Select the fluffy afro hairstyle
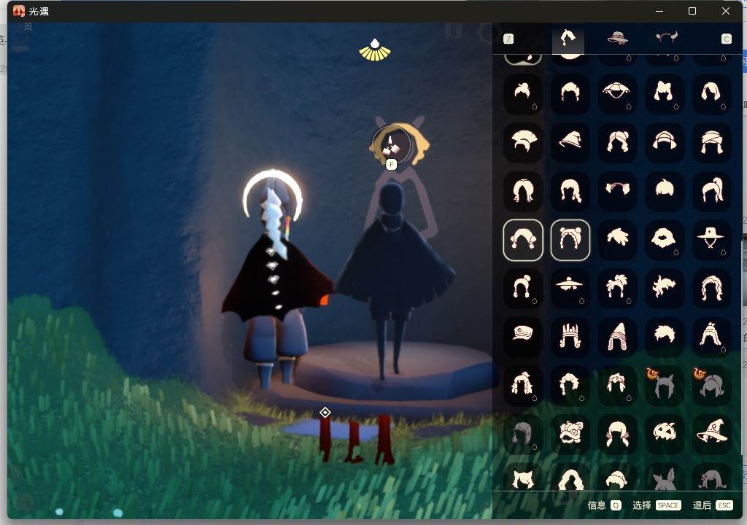The height and width of the screenshot is (525, 747). [664, 239]
